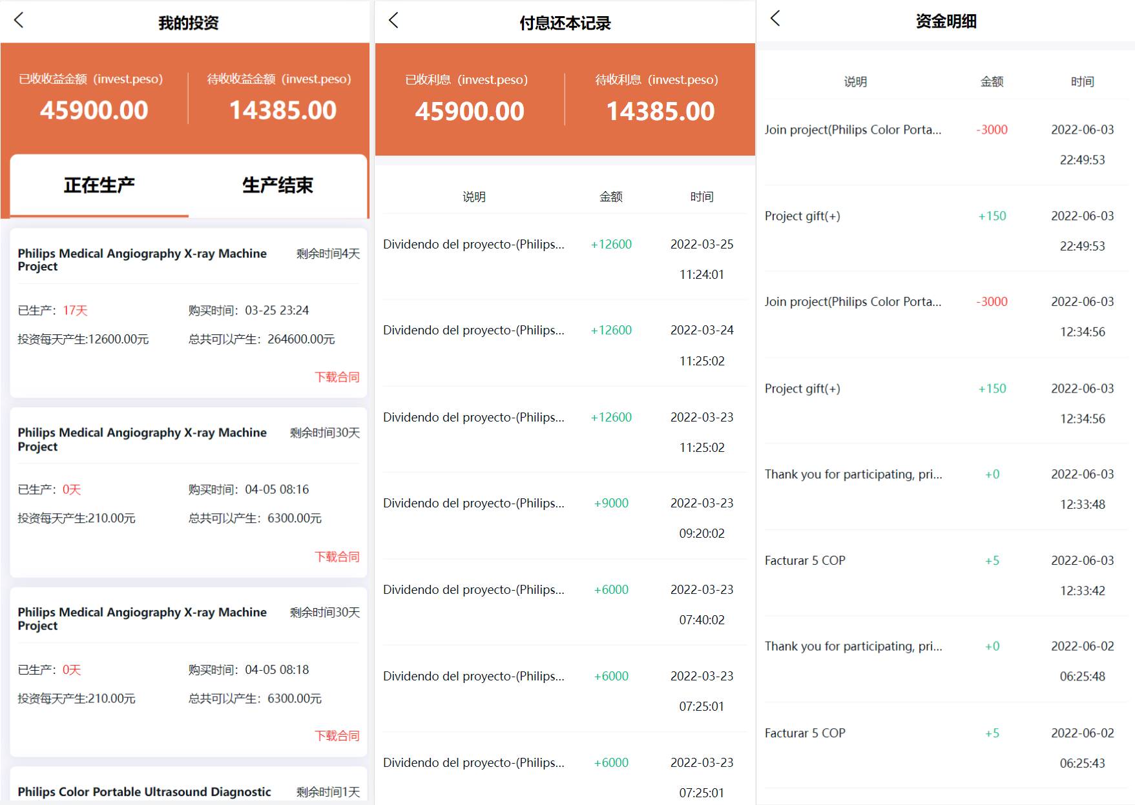Tap back arrow on 我的投资 screen

[x=19, y=21]
